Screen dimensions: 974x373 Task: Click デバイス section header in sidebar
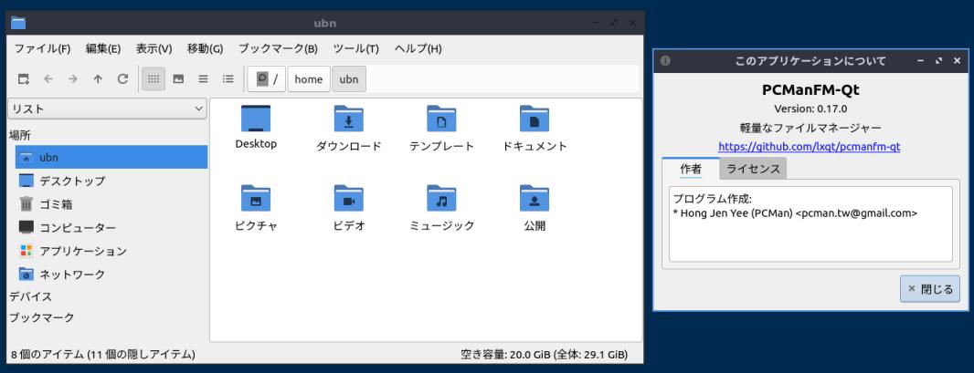(x=30, y=296)
